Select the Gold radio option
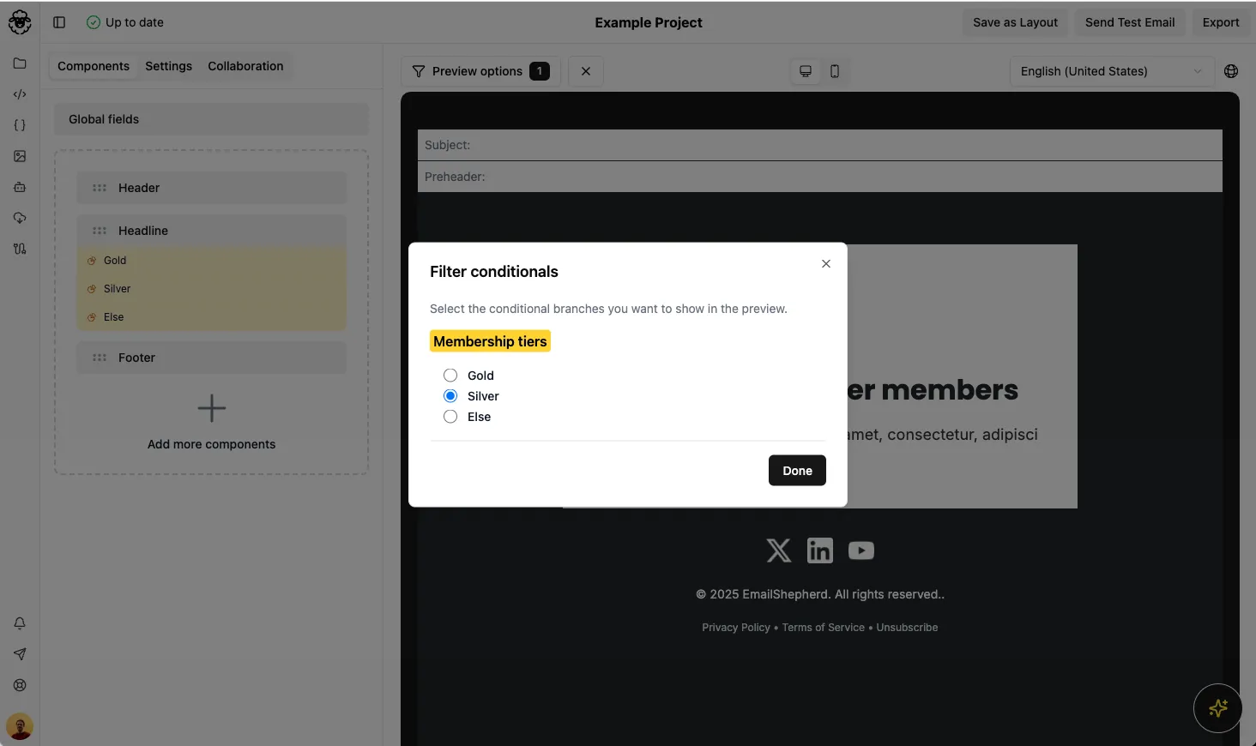Image resolution: width=1256 pixels, height=746 pixels. (x=450, y=376)
